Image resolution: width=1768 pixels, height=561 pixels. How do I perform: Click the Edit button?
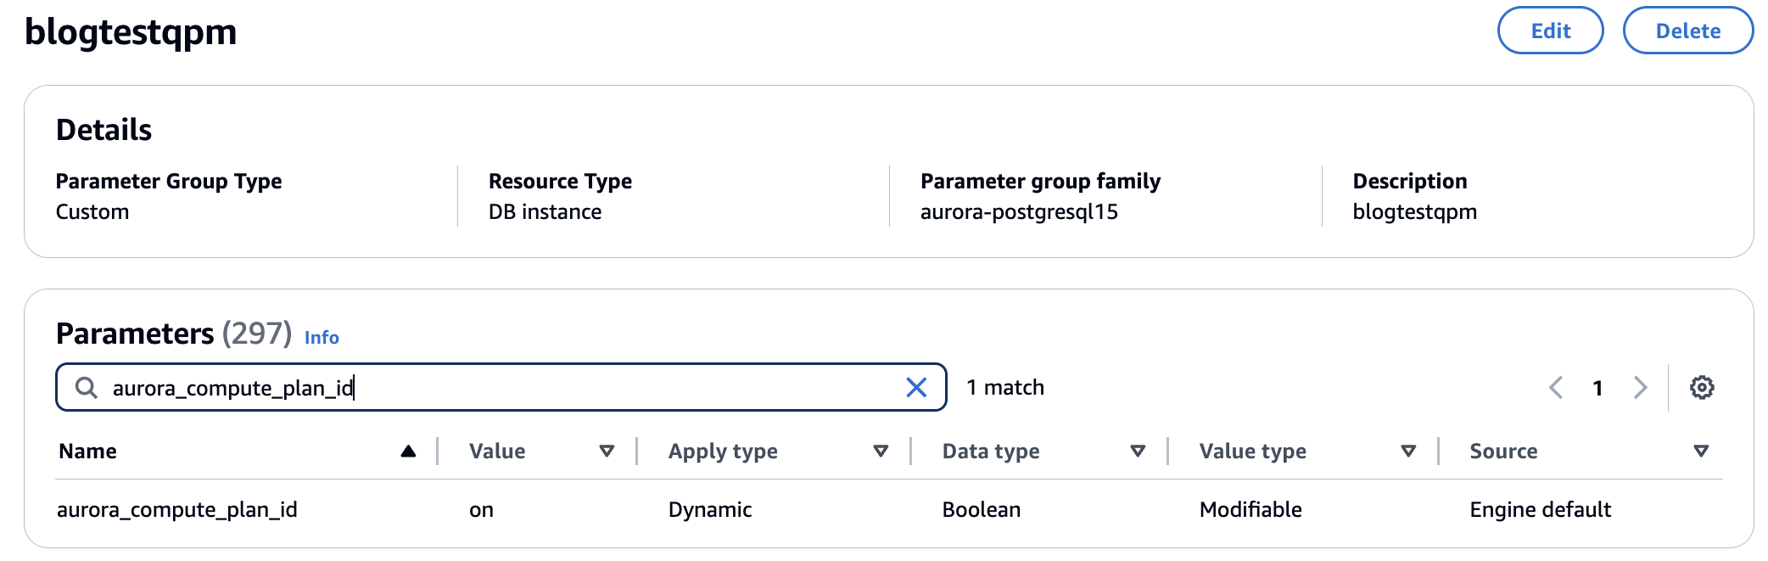click(x=1549, y=31)
